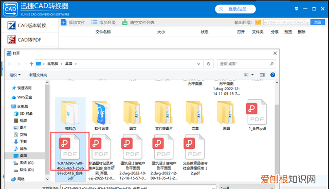
Task: Select 音乐 in navigation tree
Action: coord(21,149)
